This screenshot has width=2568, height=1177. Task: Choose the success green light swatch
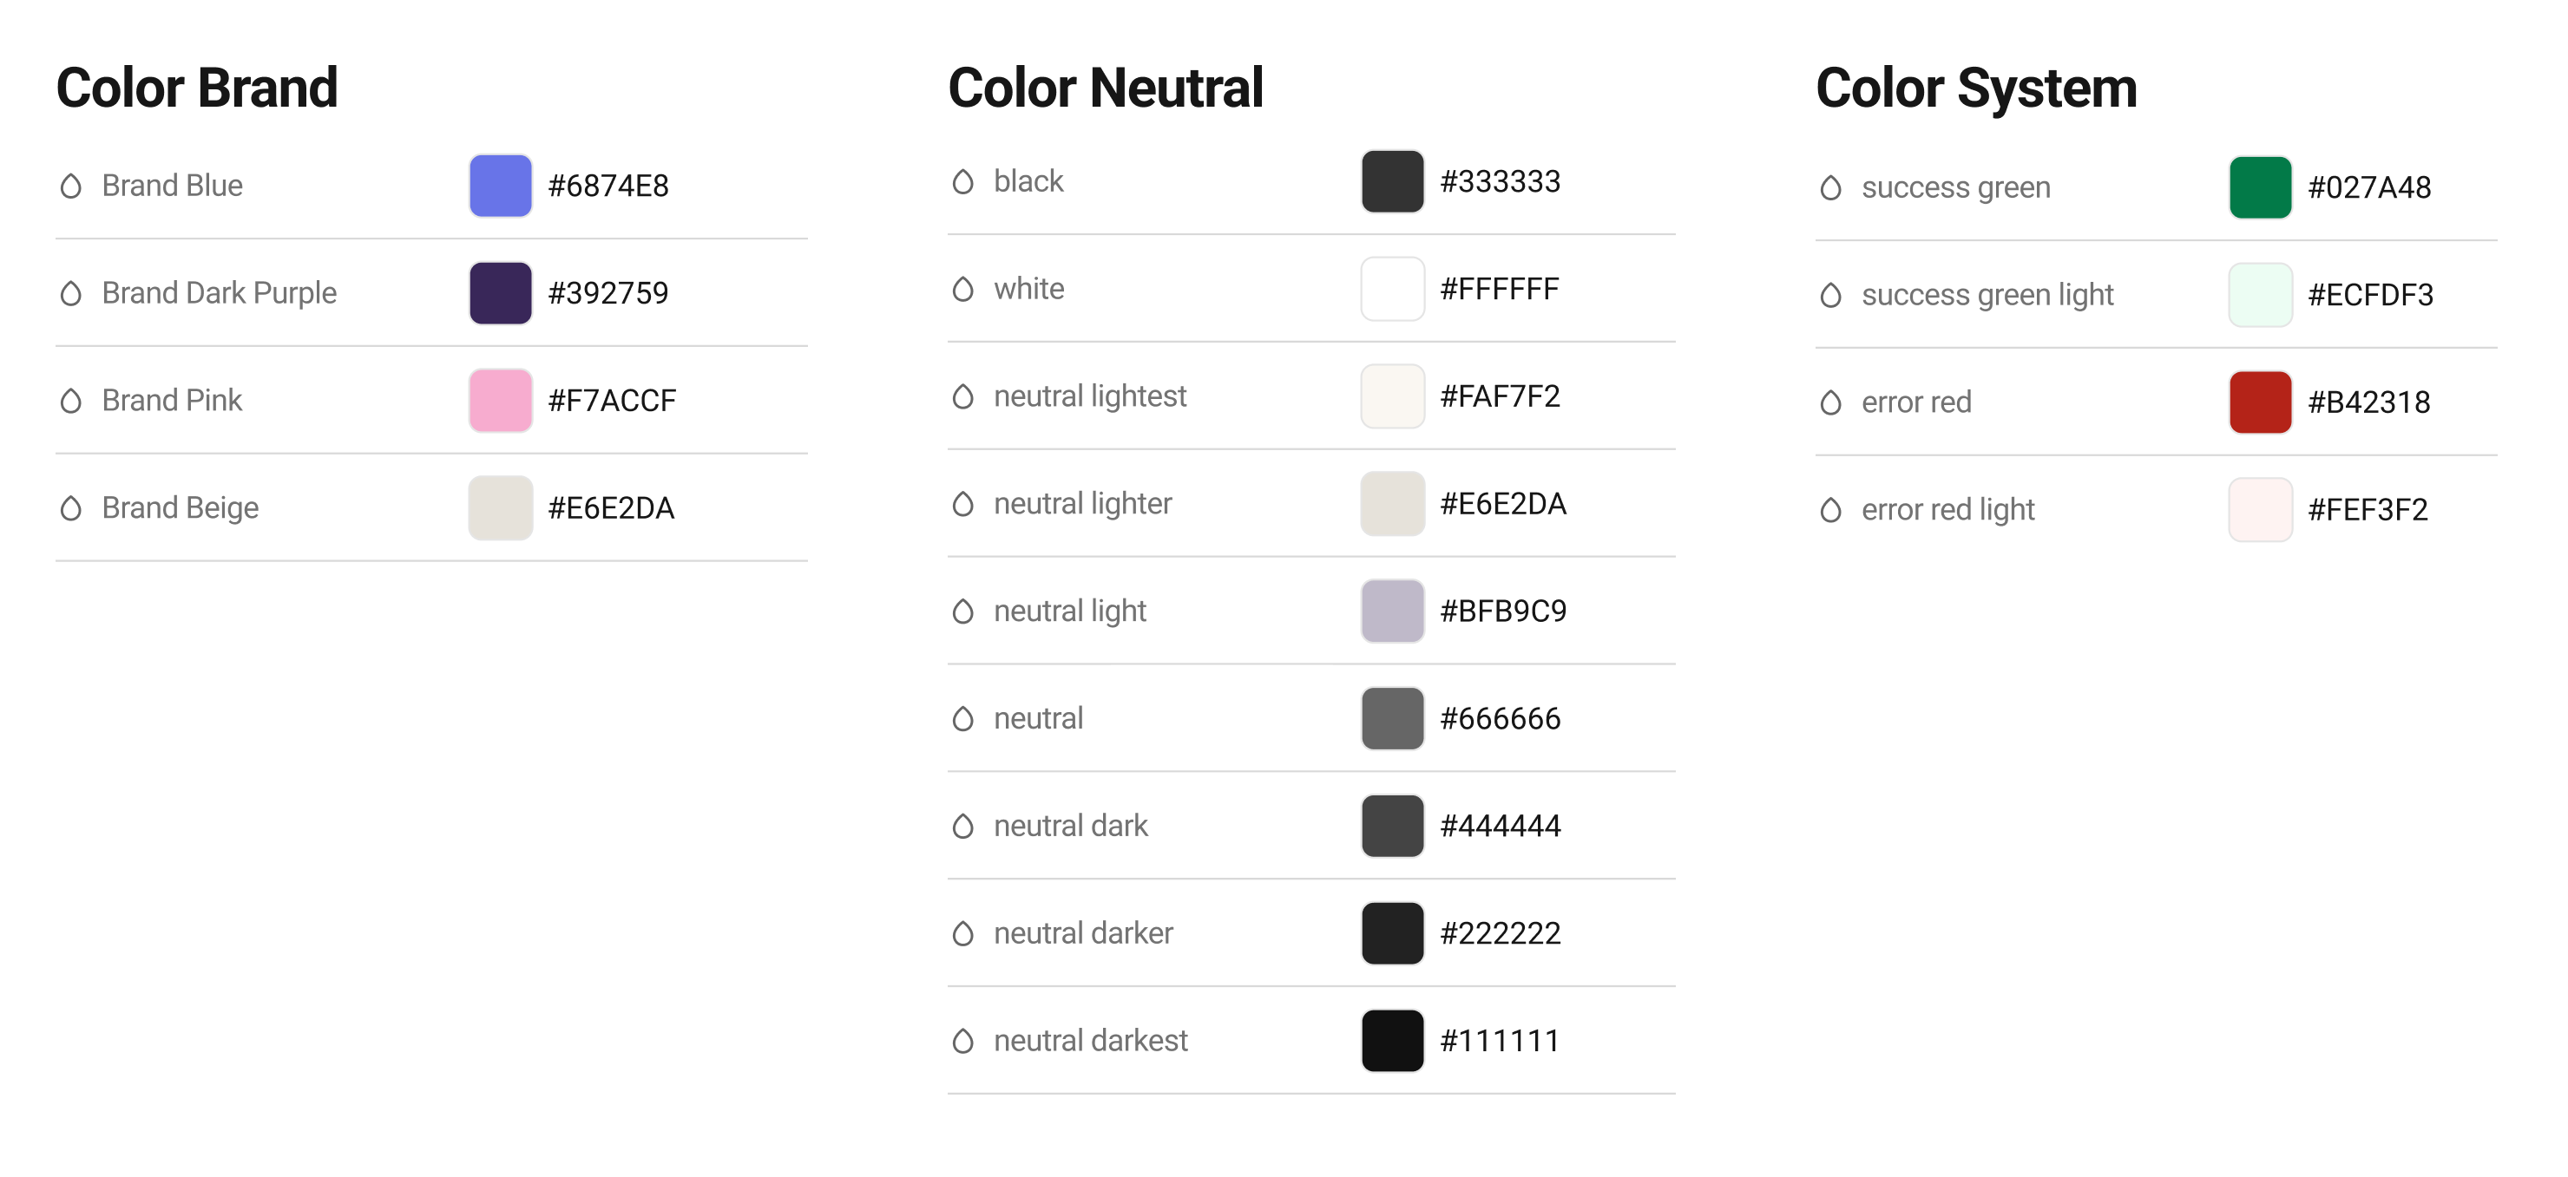tap(2260, 295)
